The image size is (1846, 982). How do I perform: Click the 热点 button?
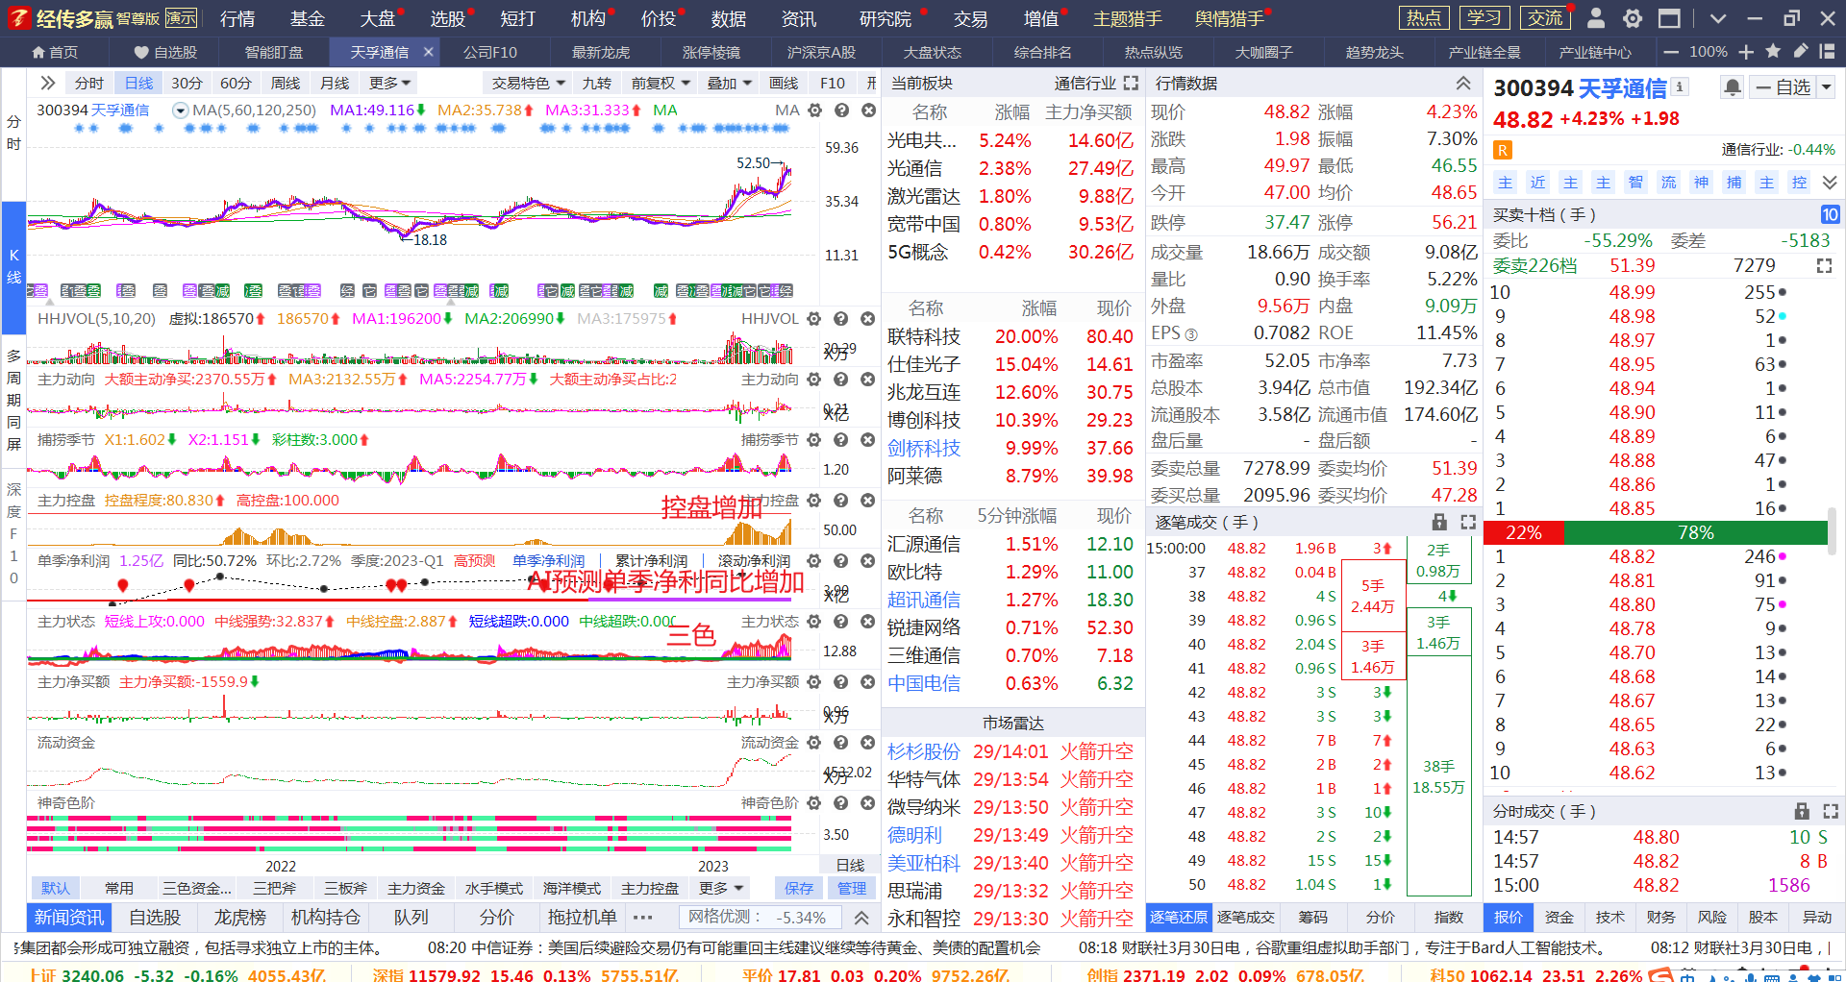[1424, 18]
